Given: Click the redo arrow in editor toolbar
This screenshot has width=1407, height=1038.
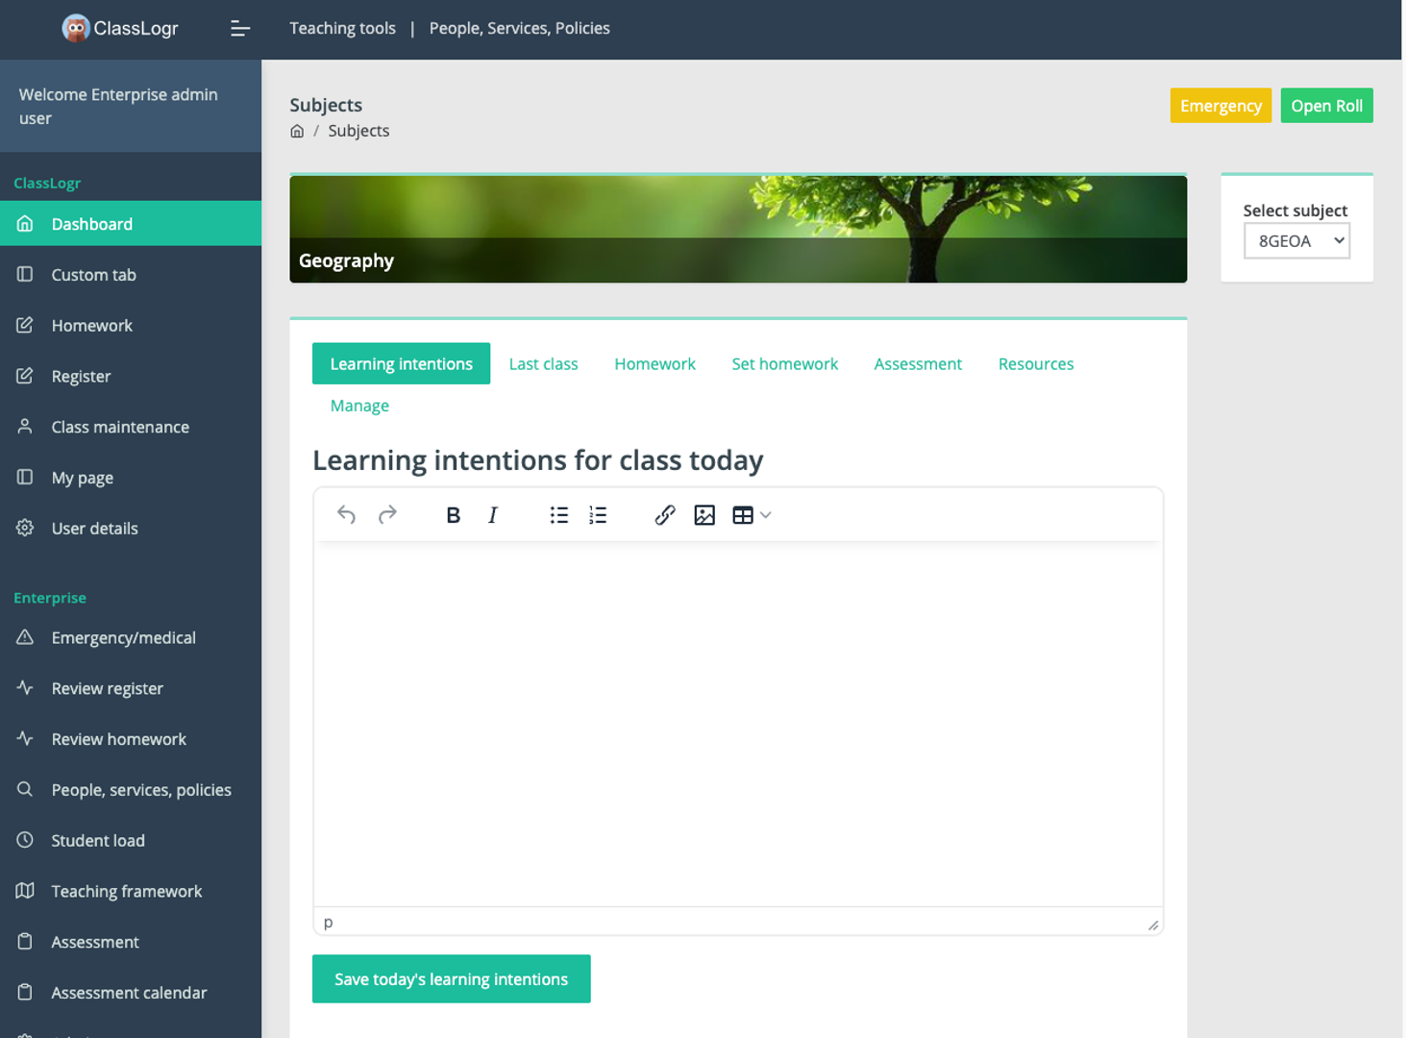Looking at the screenshot, I should (x=387, y=515).
